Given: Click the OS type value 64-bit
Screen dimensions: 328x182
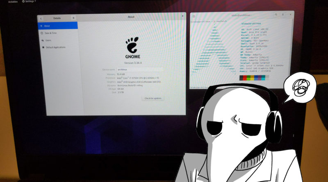Looking at the screenshot, I should pos(121,89).
